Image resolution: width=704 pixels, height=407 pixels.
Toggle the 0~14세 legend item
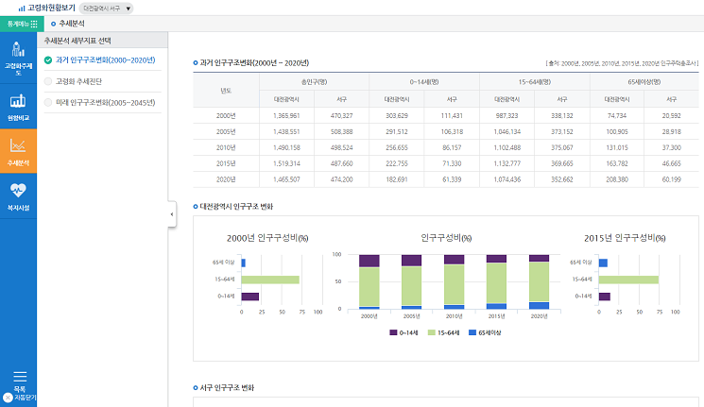pyautogui.click(x=406, y=332)
